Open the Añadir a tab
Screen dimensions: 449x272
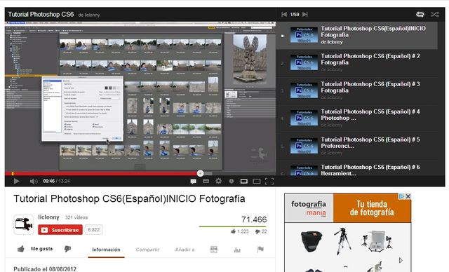[x=185, y=250]
